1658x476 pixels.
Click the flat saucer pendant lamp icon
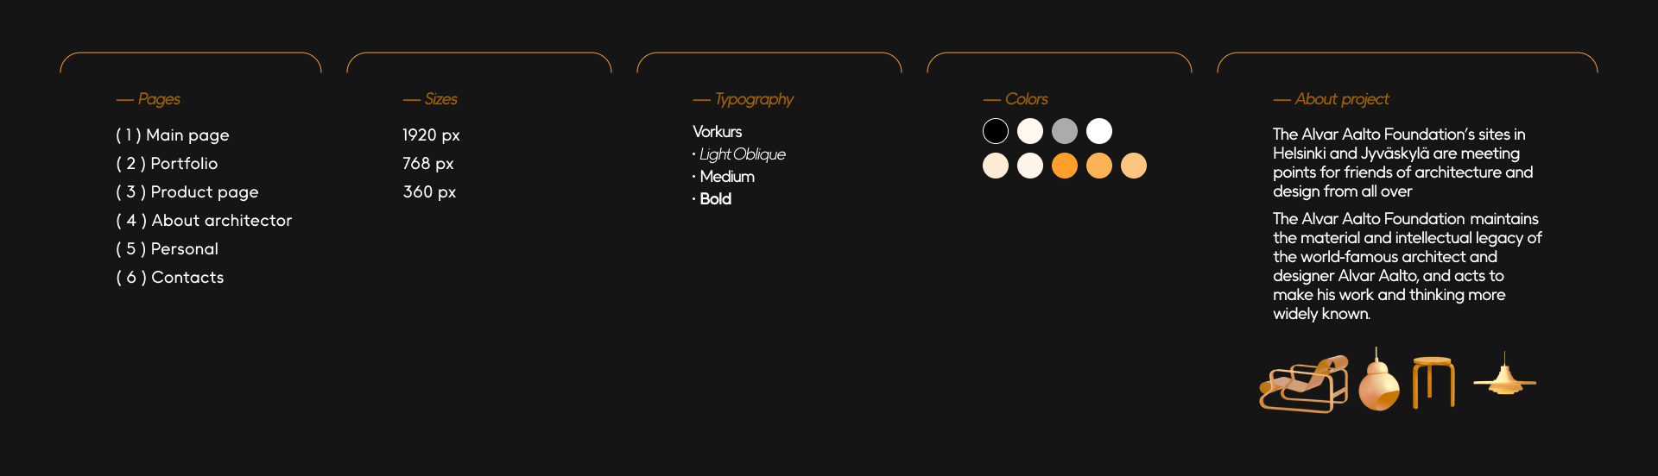(x=1504, y=378)
